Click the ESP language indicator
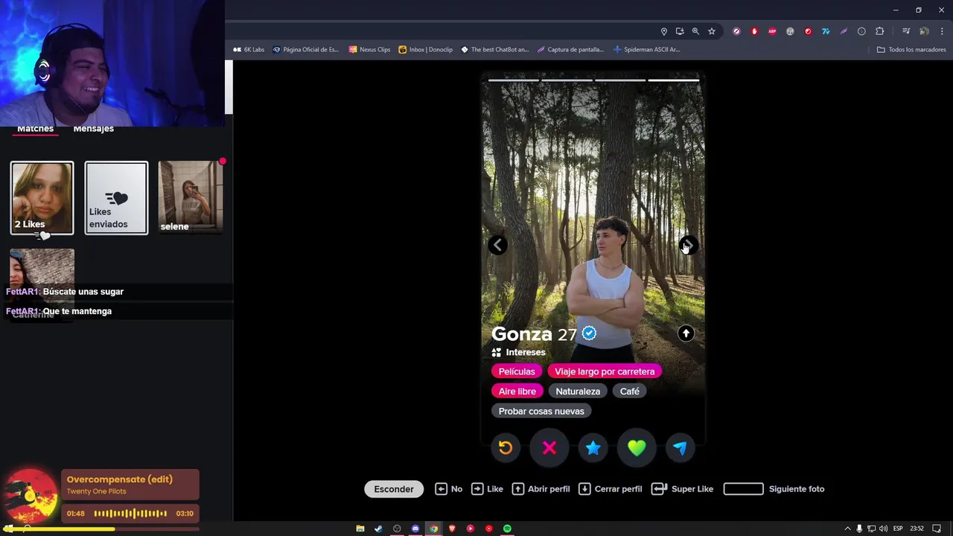This screenshot has height=536, width=953. tap(898, 529)
